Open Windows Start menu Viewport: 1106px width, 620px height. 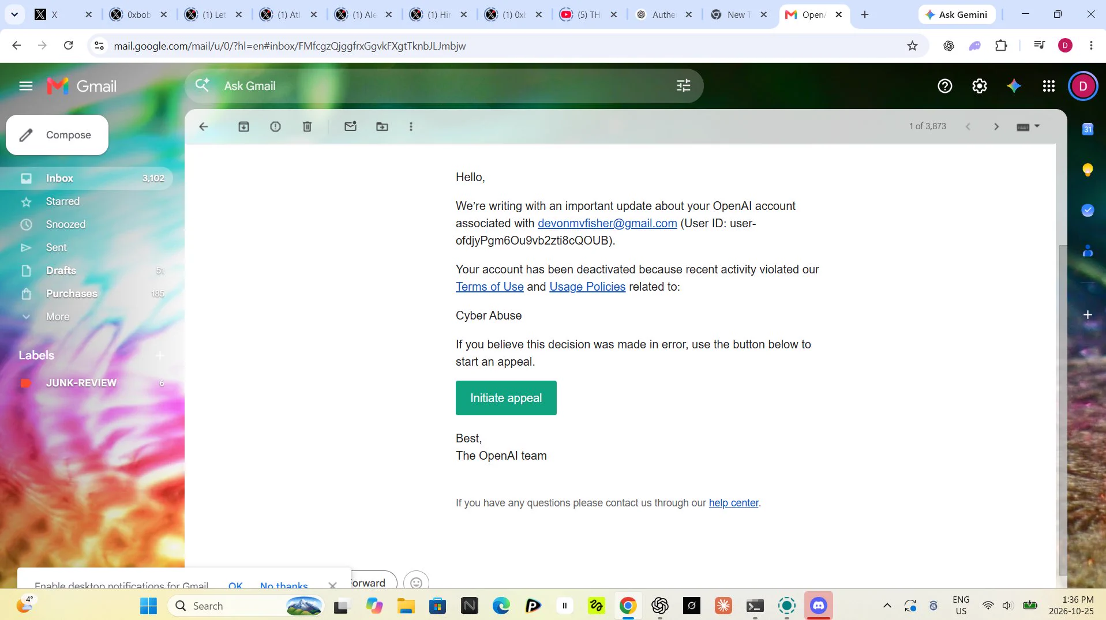pos(148,606)
